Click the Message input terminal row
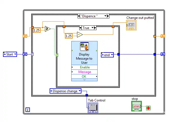The height and width of the screenshot is (122, 170). (x=84, y=72)
